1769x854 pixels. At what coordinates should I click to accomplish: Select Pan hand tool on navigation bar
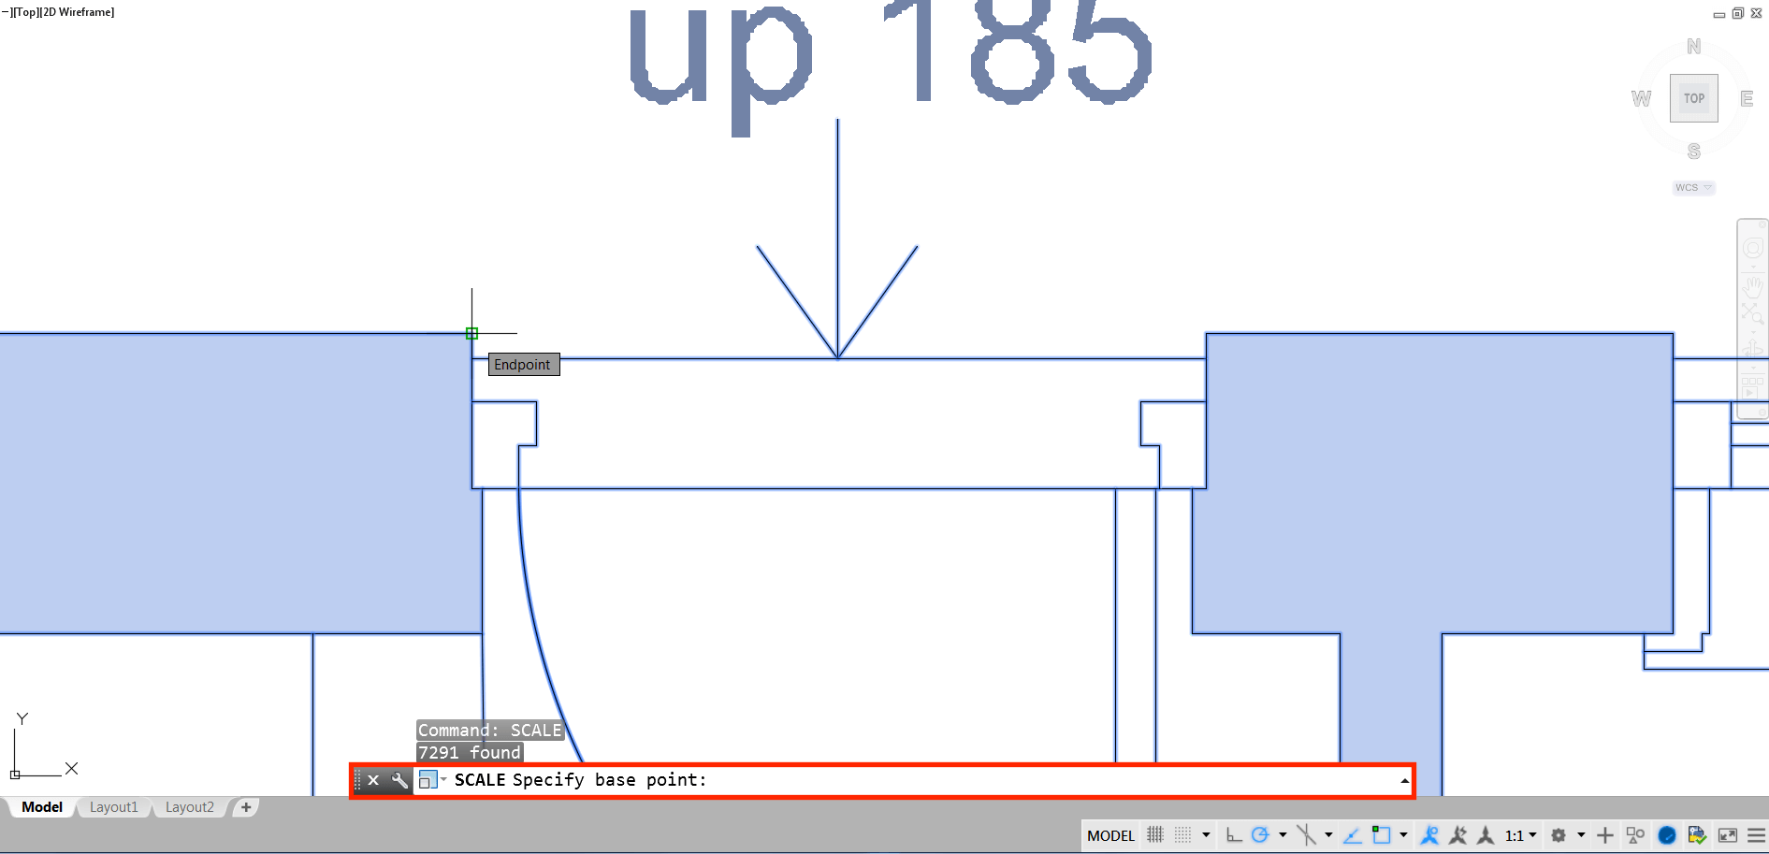[x=1753, y=285]
